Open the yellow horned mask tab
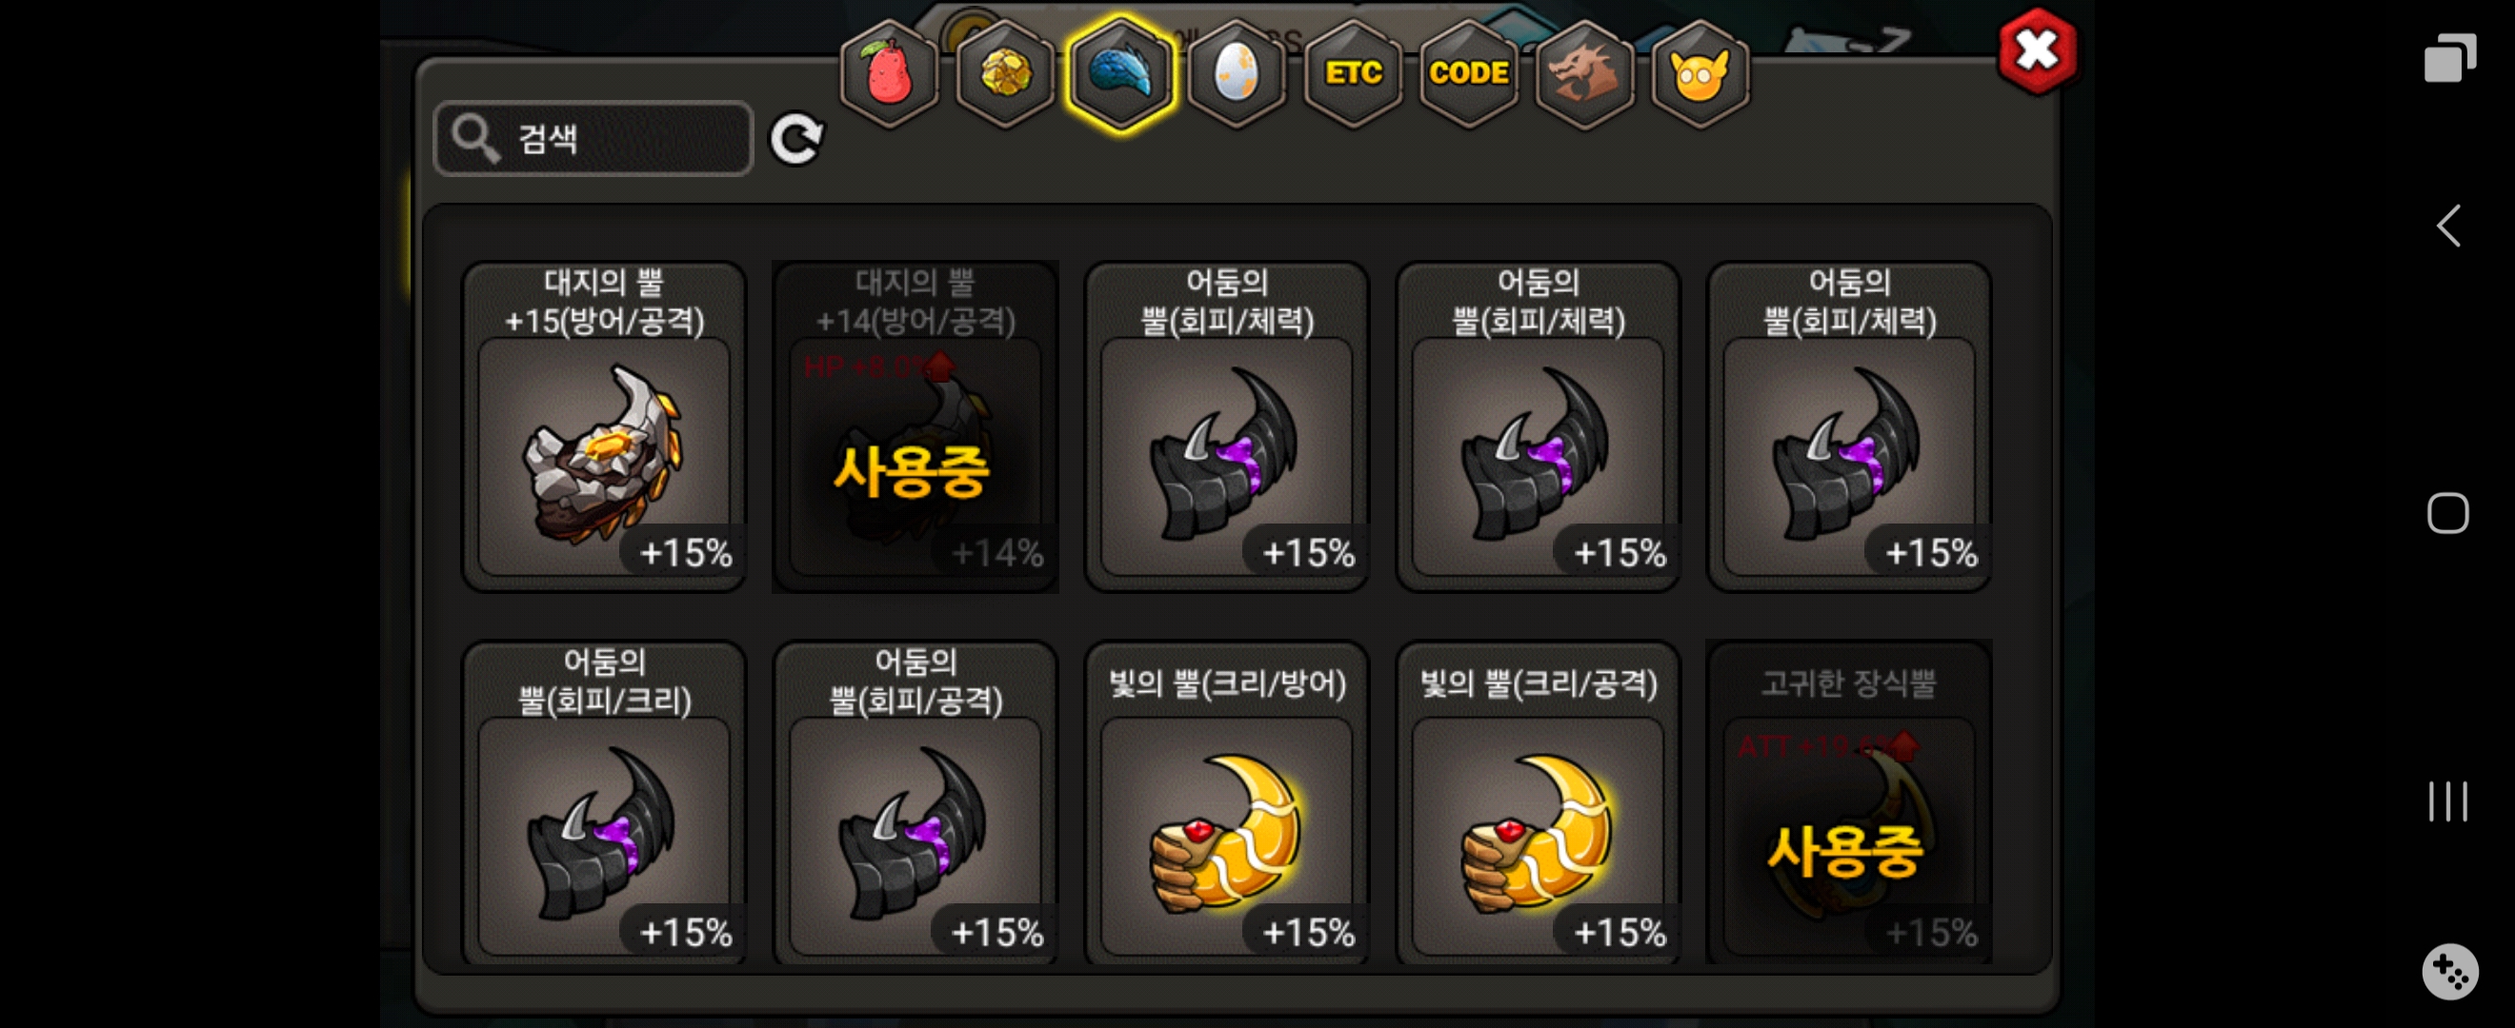Screen dimensions: 2515x1028 (x=1700, y=73)
